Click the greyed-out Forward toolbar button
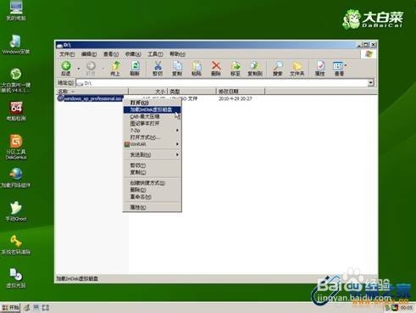Viewport: 416px width, 313px height. [91, 69]
